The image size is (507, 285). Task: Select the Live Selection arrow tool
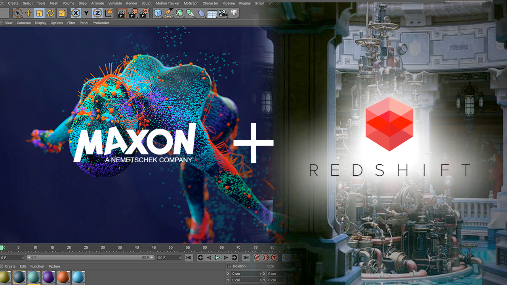click(17, 13)
